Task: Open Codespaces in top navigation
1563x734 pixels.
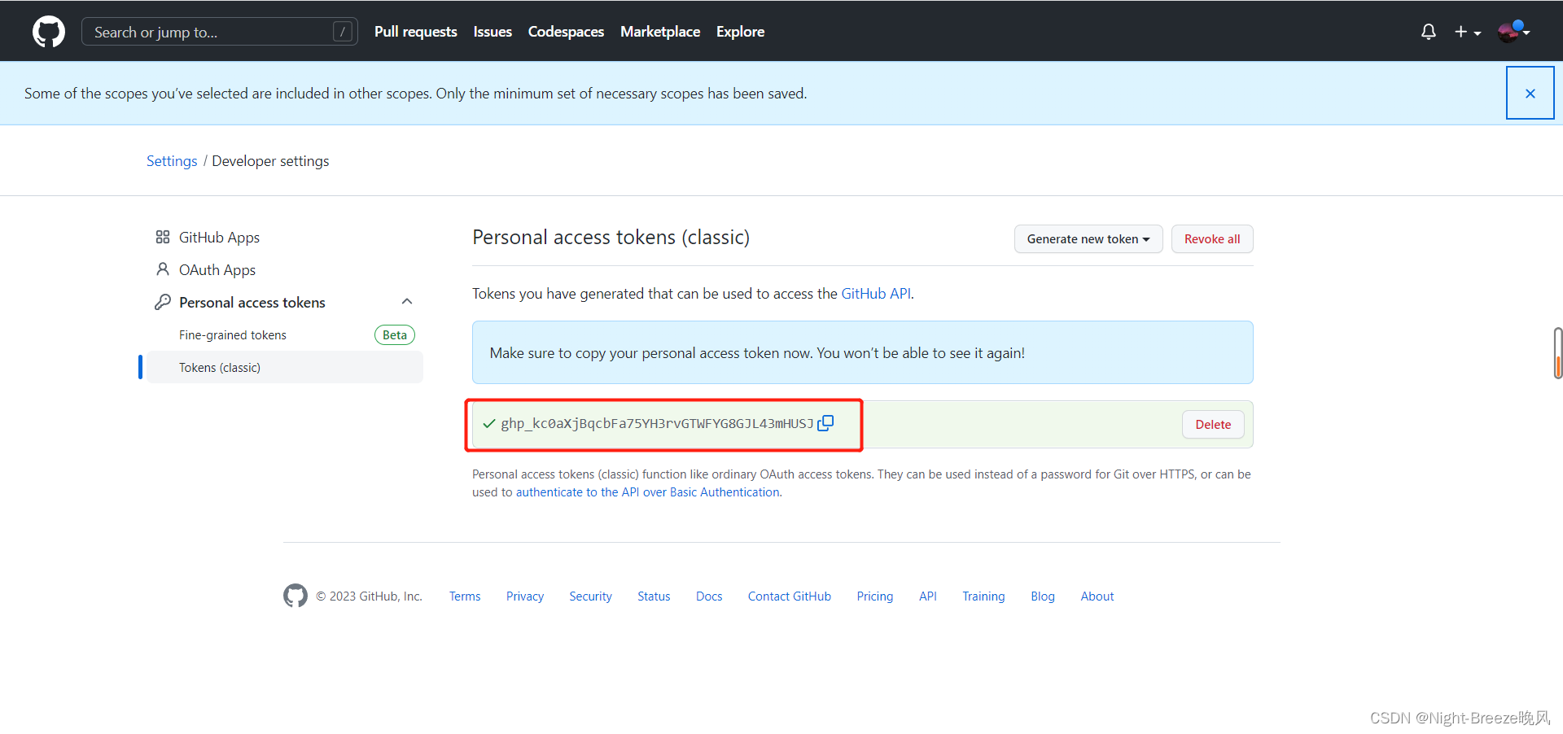Action: click(x=566, y=32)
